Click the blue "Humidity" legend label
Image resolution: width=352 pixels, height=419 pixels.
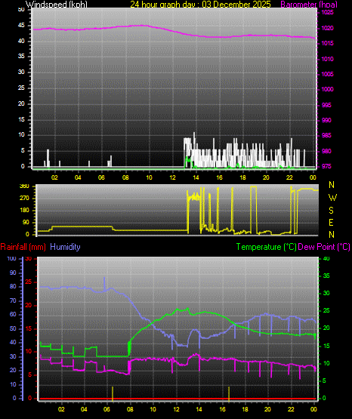click(65, 247)
